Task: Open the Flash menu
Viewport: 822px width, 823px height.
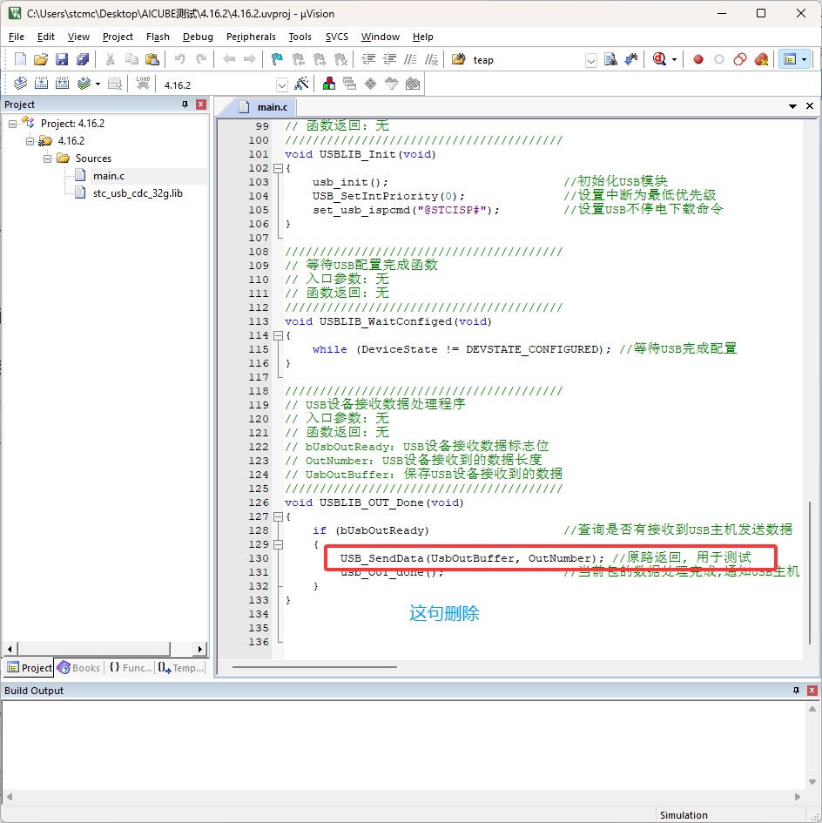Action: point(158,37)
